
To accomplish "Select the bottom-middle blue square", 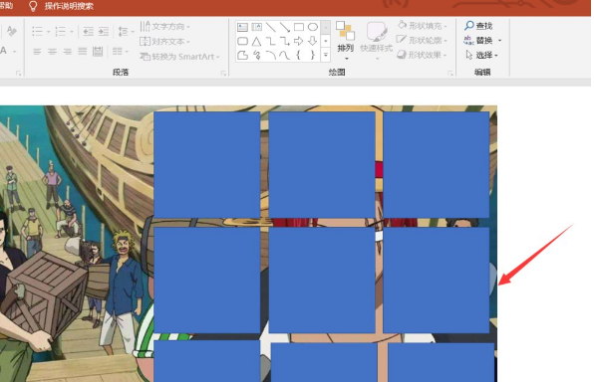I will [324, 363].
